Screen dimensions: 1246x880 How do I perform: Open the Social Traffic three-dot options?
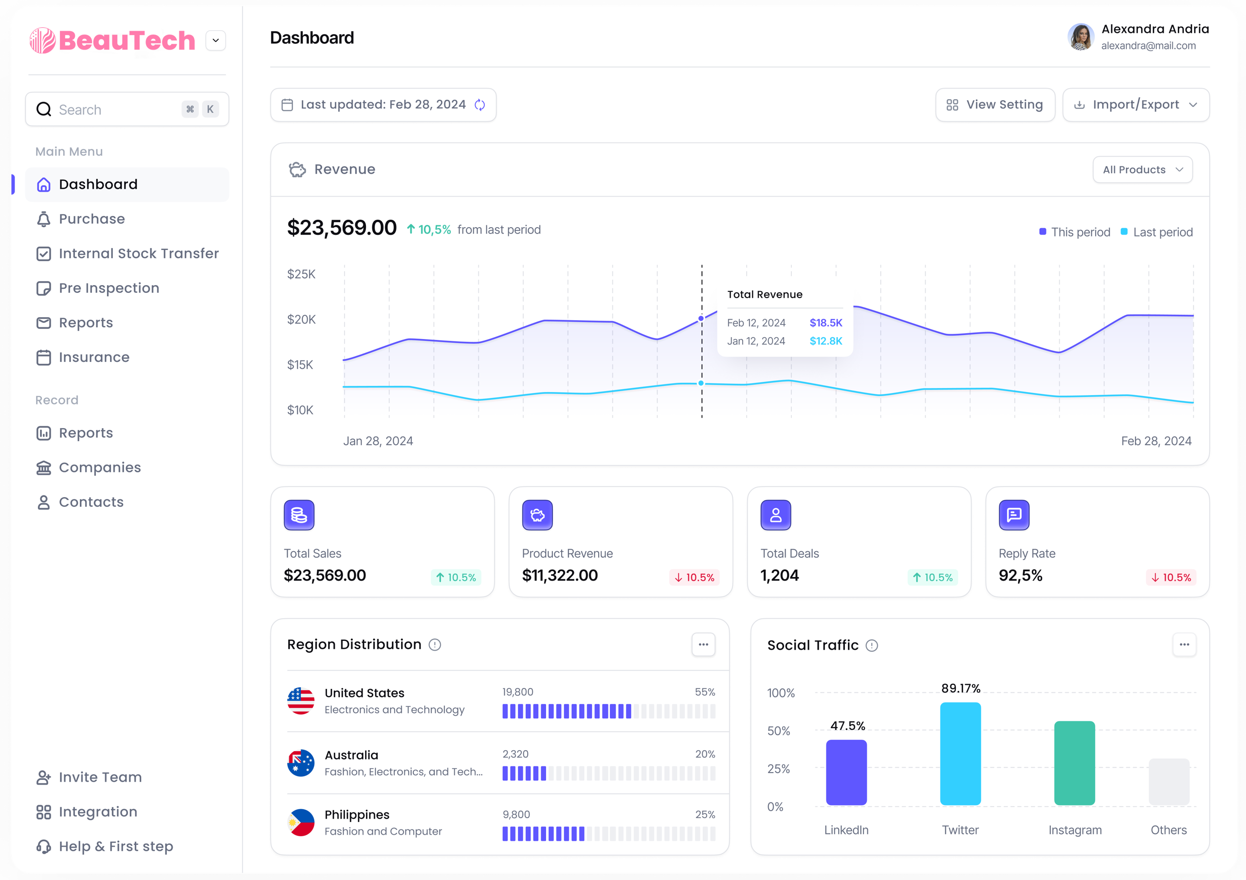1184,645
